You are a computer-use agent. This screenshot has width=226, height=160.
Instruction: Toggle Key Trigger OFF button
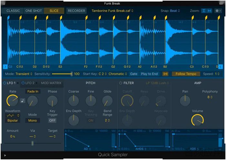point(52,120)
